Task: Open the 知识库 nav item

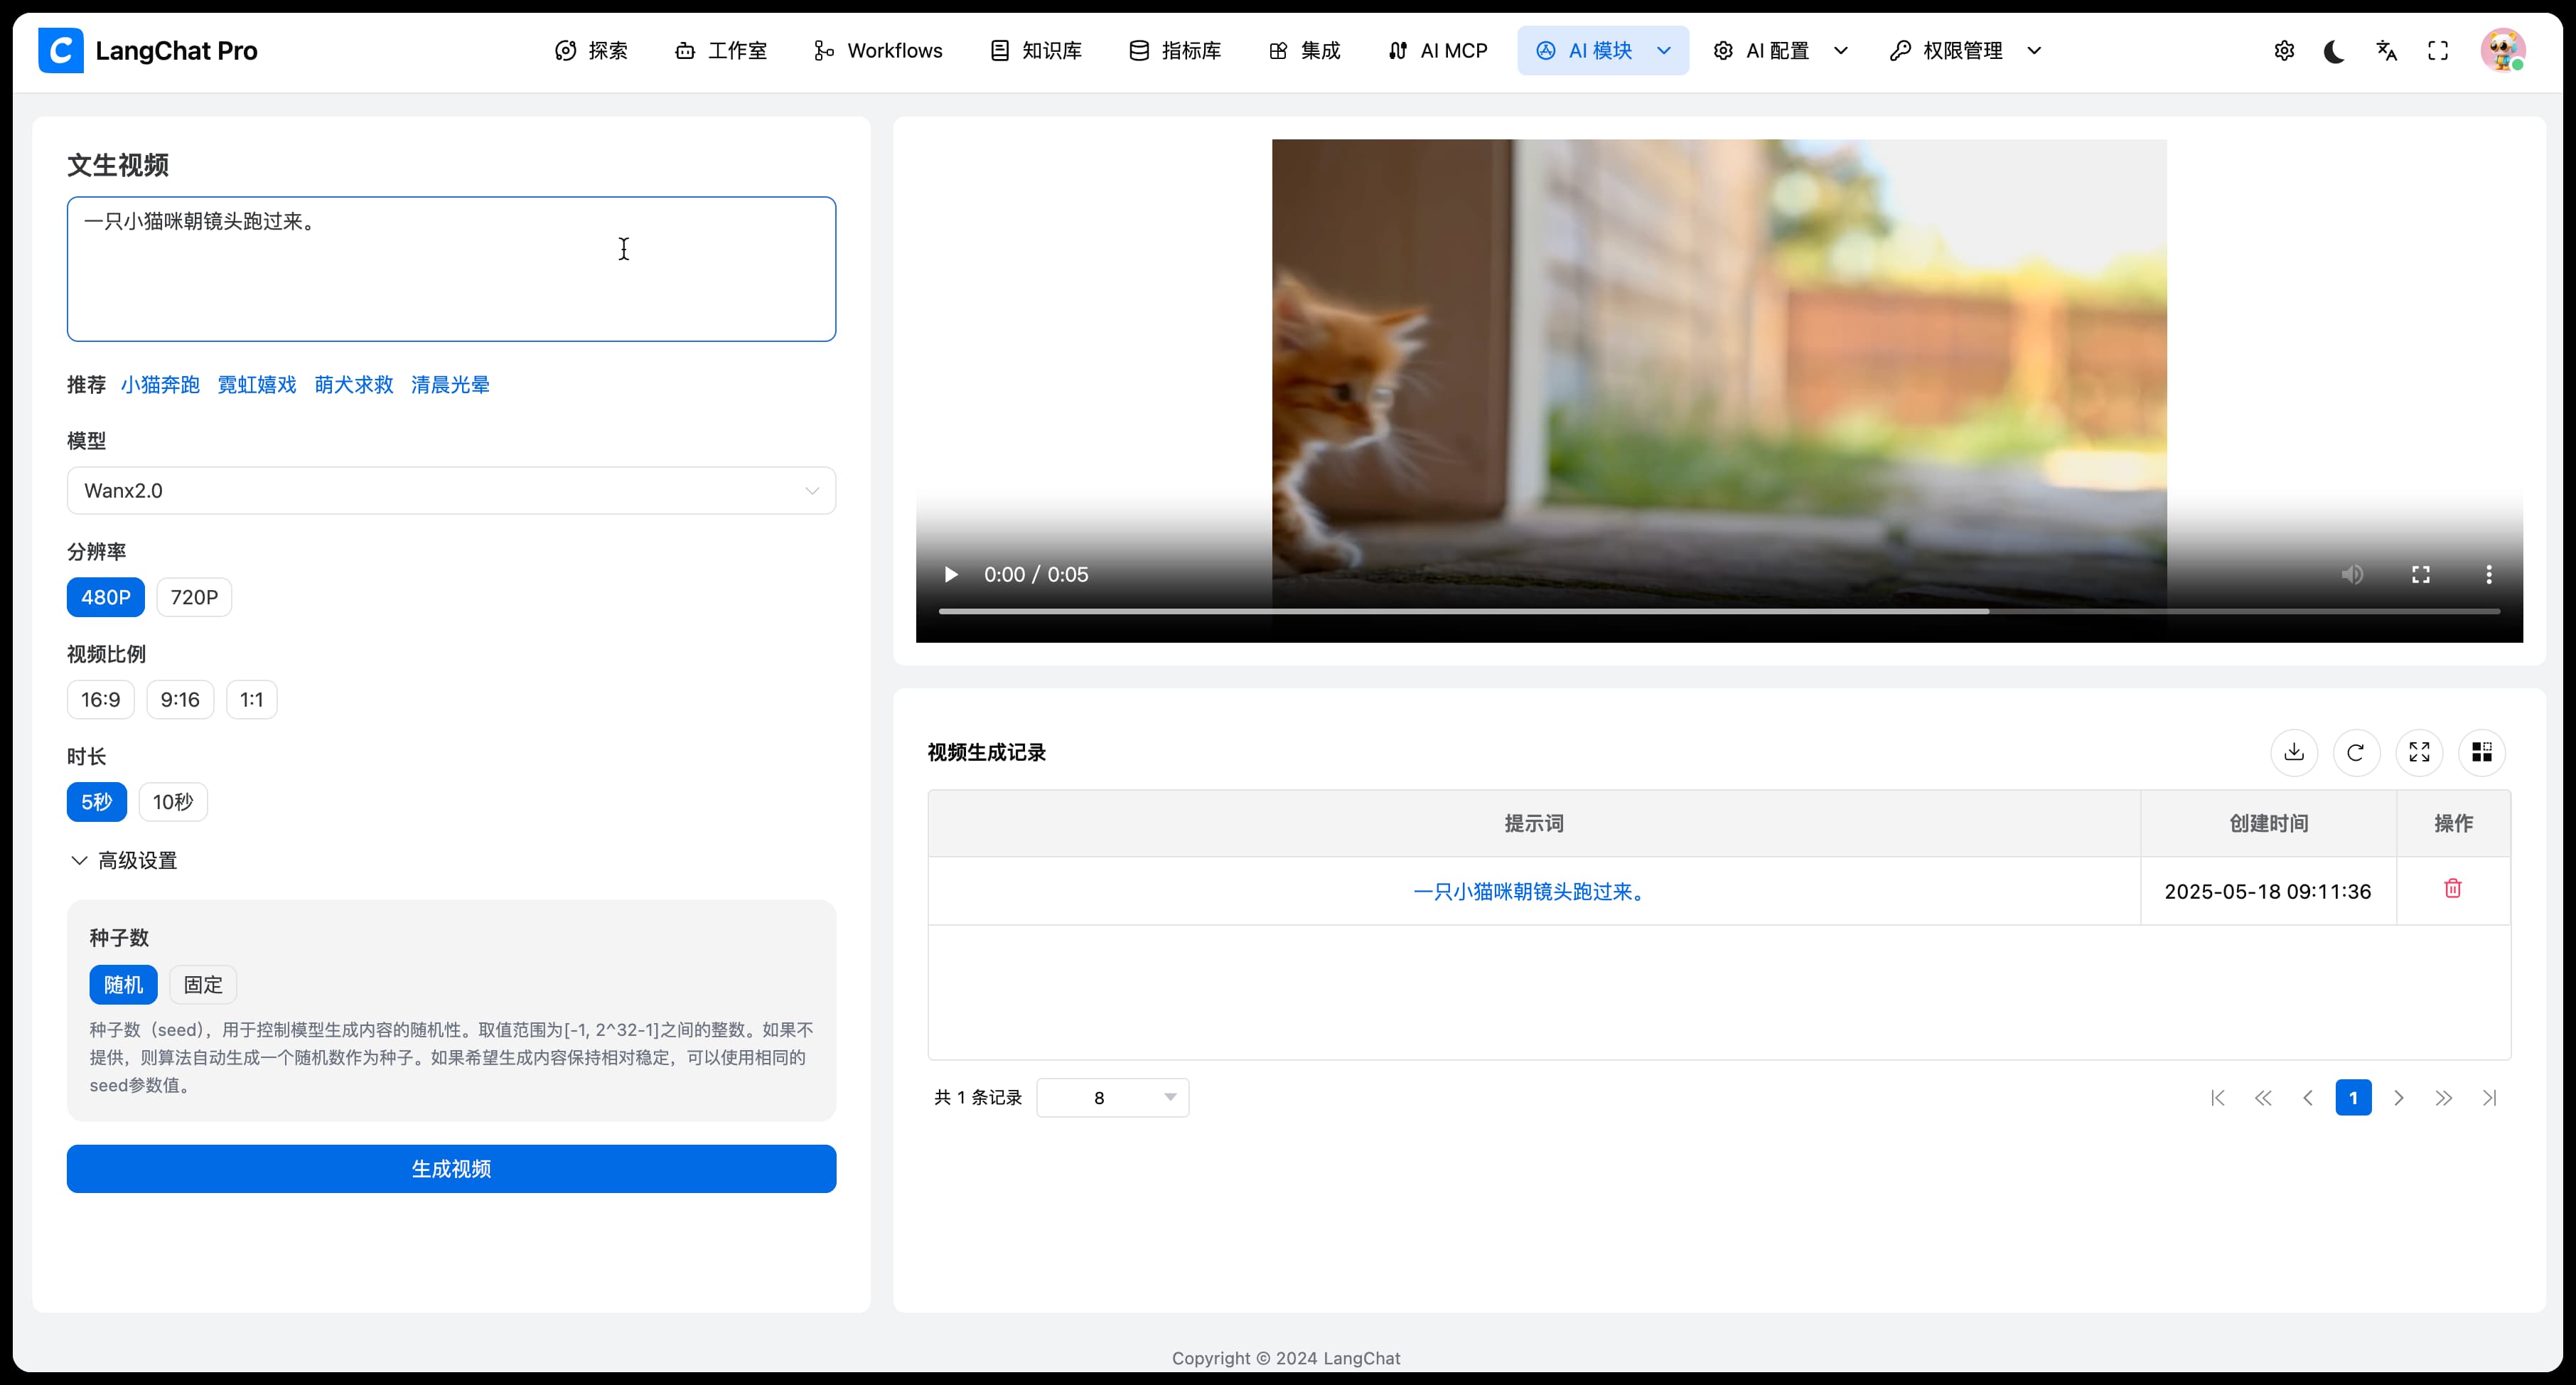Action: point(1036,50)
